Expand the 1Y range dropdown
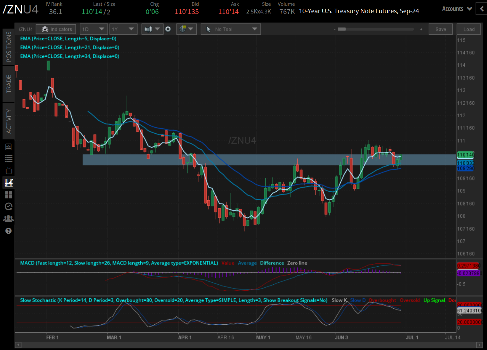This screenshot has width=487, height=350. [123, 29]
